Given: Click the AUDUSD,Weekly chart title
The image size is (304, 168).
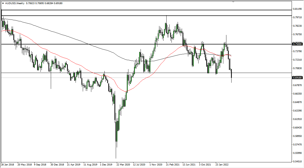Looking at the screenshot, I should pos(15,3).
